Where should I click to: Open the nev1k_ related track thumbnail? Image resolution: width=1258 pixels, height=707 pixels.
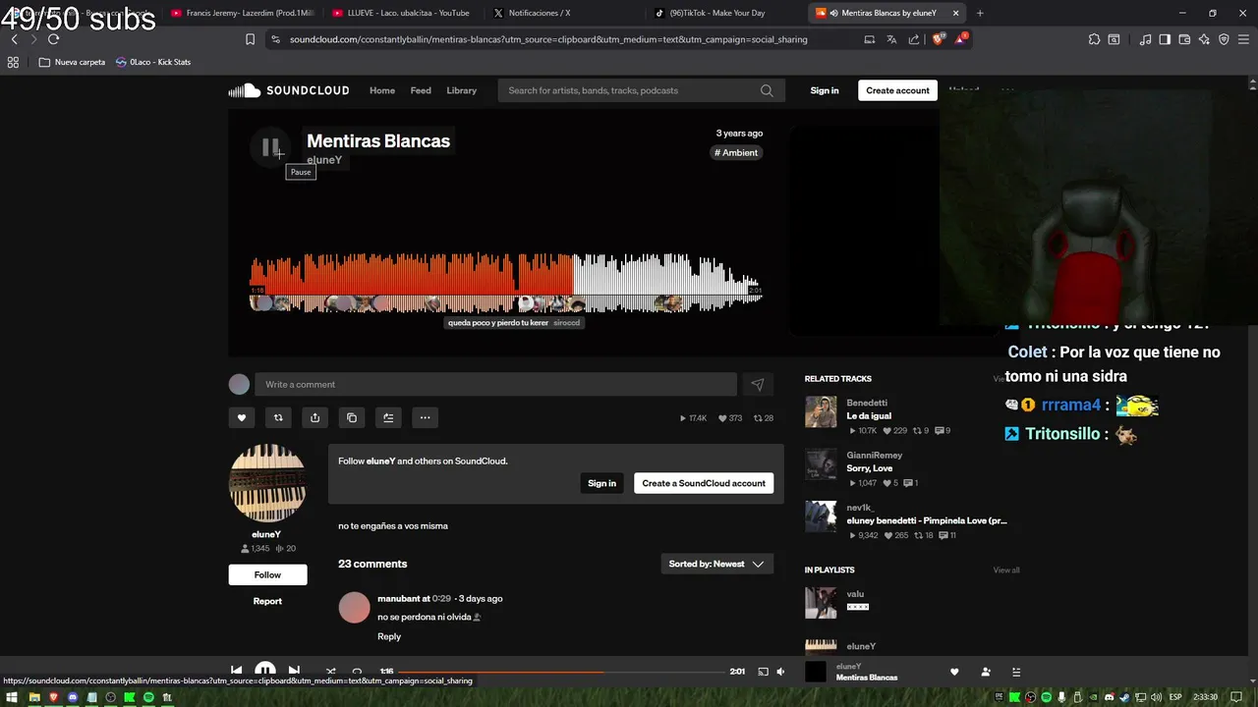click(x=821, y=517)
